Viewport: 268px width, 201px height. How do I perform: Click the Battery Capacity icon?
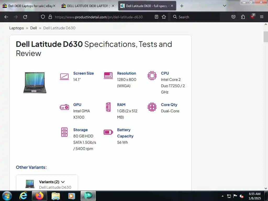[108, 132]
